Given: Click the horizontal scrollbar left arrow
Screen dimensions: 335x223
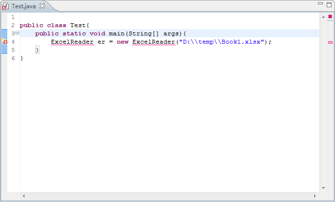Looking at the screenshot, I should tap(24, 196).
